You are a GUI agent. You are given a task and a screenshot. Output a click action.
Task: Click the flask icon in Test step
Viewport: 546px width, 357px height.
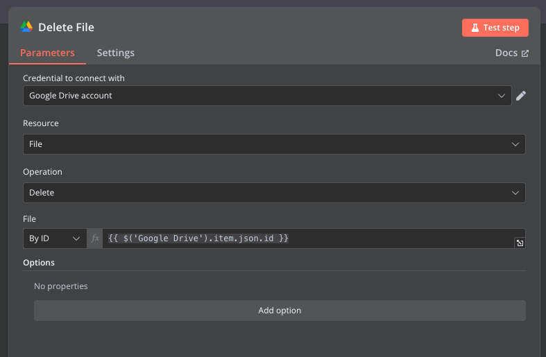point(475,28)
